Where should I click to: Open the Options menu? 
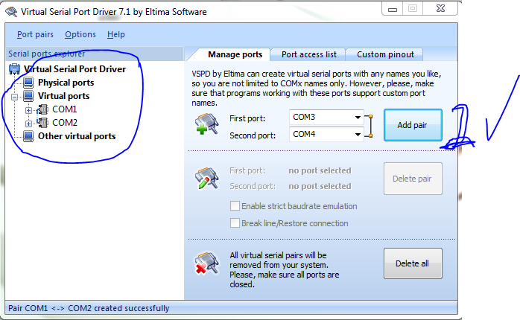click(80, 34)
